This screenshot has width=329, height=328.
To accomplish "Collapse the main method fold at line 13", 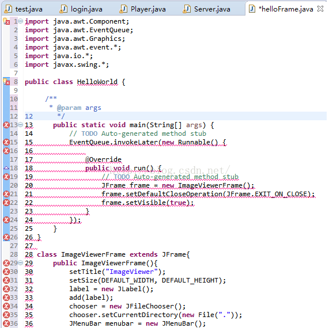I will tap(20, 125).
